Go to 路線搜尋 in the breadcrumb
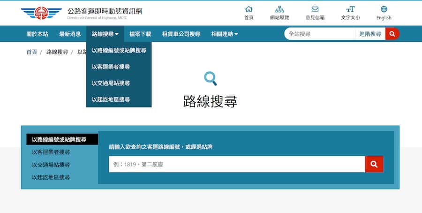Viewport: 422px width, 213px height. [57, 52]
